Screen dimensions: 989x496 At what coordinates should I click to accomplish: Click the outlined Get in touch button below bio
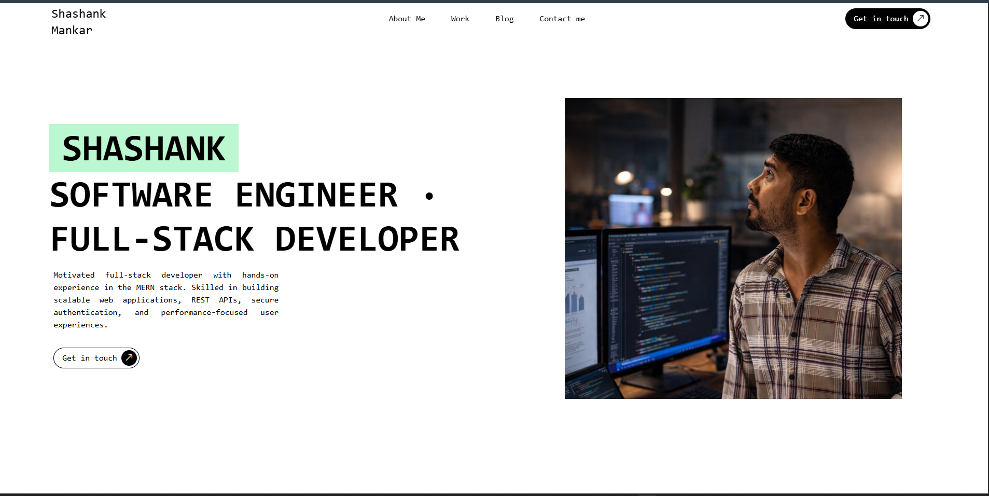[x=96, y=358]
